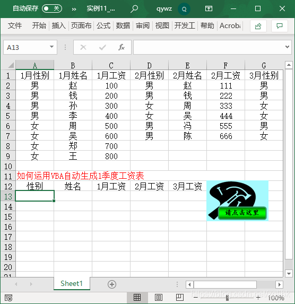295x304 pixels.
Task: Click the 请点击这里 macro button
Action: click(x=242, y=213)
